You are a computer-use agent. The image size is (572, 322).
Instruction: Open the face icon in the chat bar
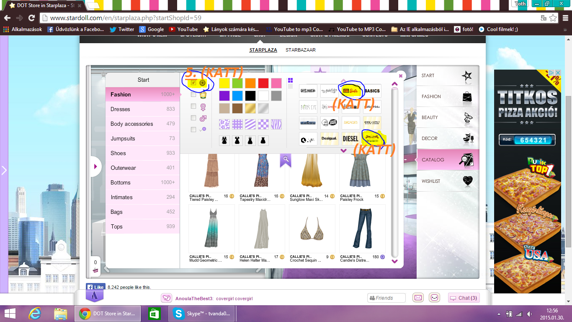(x=435, y=298)
